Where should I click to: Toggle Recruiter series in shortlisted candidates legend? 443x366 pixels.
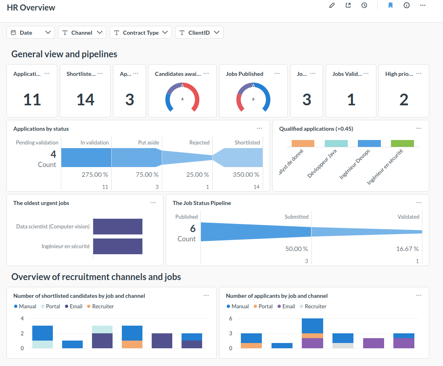(x=100, y=306)
